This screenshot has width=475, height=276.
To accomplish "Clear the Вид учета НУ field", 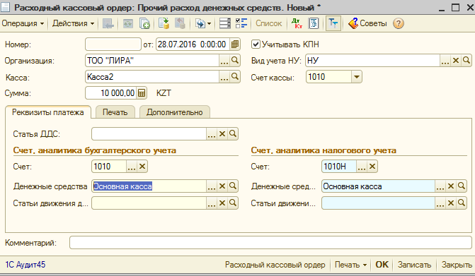I will pyautogui.click(x=456, y=61).
